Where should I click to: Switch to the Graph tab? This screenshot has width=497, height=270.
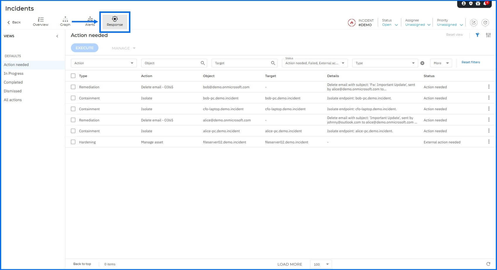pyautogui.click(x=65, y=22)
